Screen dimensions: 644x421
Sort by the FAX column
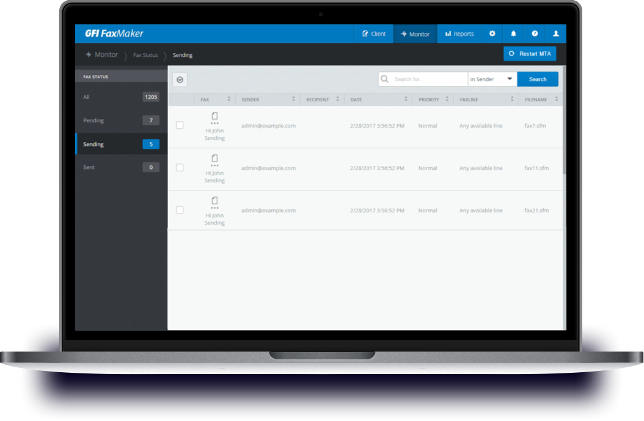click(229, 99)
